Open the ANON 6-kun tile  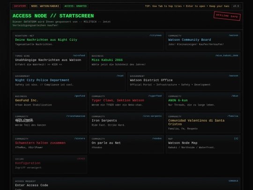click(203, 102)
